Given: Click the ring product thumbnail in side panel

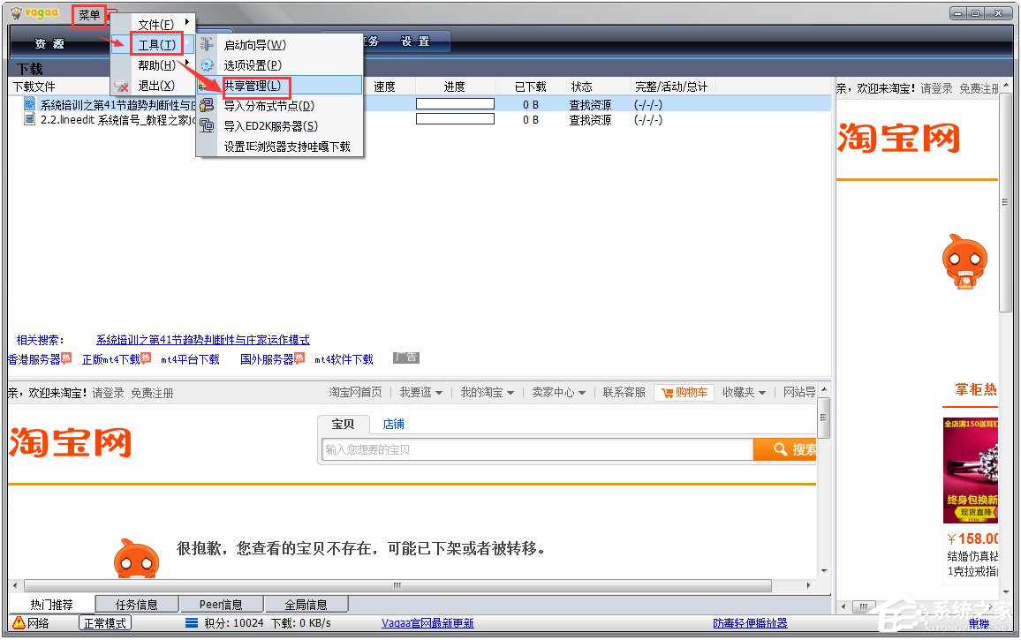Looking at the screenshot, I should tap(970, 471).
